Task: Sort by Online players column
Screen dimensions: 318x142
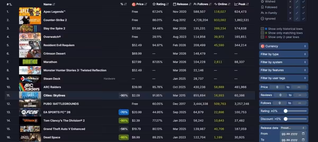Action: tap(222, 4)
